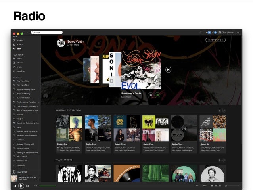Open Browse in the sidebar
The height and width of the screenshot is (190, 253).
(19, 40)
